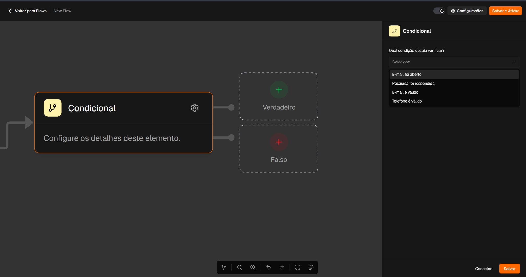Click the yellow branch icon on Condicional node

[53, 108]
